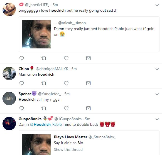Reply to Chino's 'Man cmon hoodrich' tweet
This screenshot has height=155, width=162.
coord(22,83)
